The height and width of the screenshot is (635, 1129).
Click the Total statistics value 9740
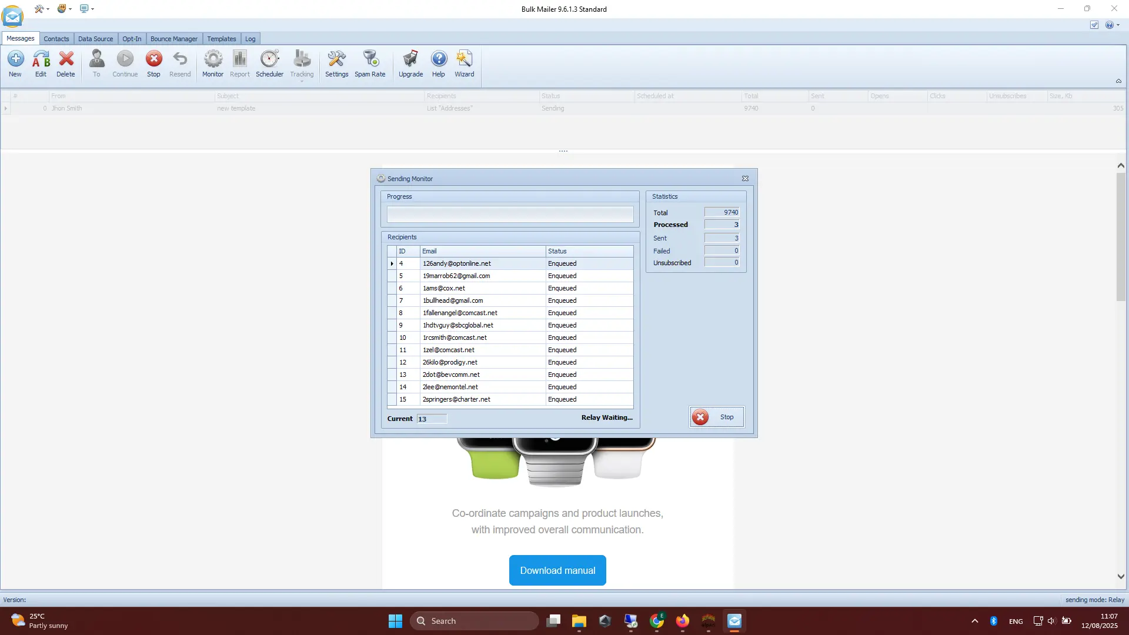click(x=722, y=212)
